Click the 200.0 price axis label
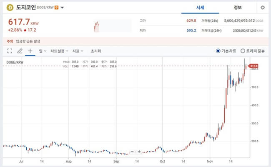The height and width of the screenshot is (167, 271). (x=255, y=141)
